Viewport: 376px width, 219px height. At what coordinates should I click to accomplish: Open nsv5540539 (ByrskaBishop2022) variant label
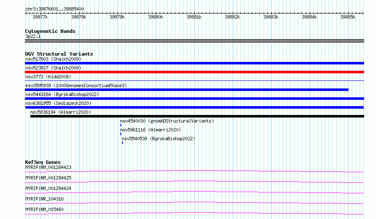click(x=158, y=139)
